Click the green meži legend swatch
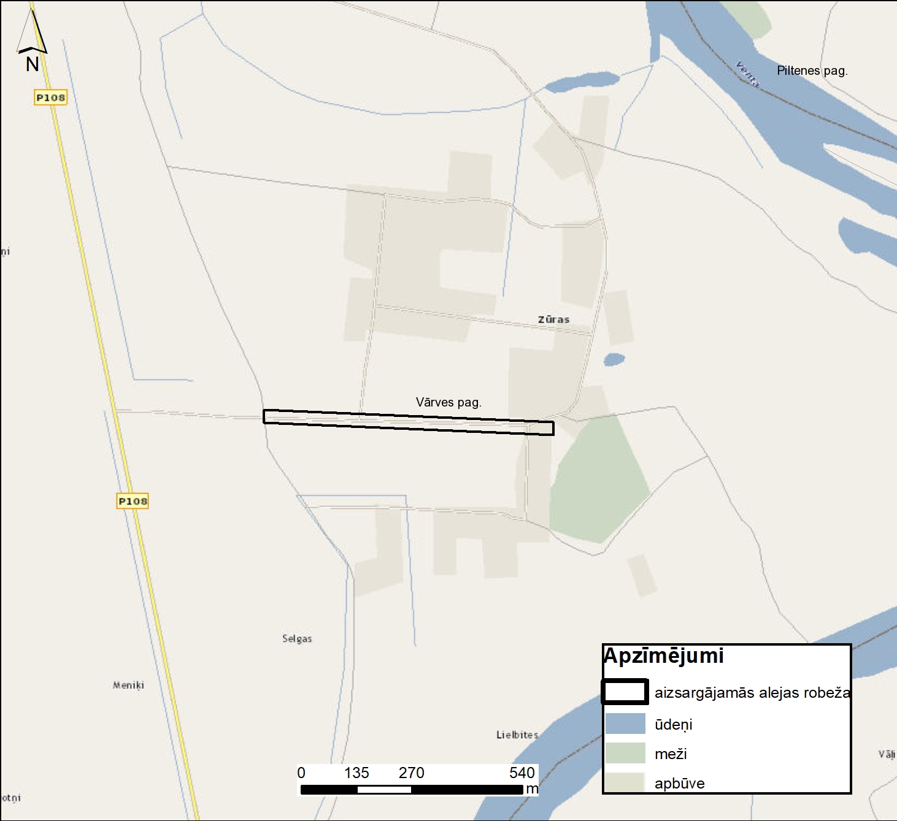Image resolution: width=897 pixels, height=821 pixels. (625, 753)
